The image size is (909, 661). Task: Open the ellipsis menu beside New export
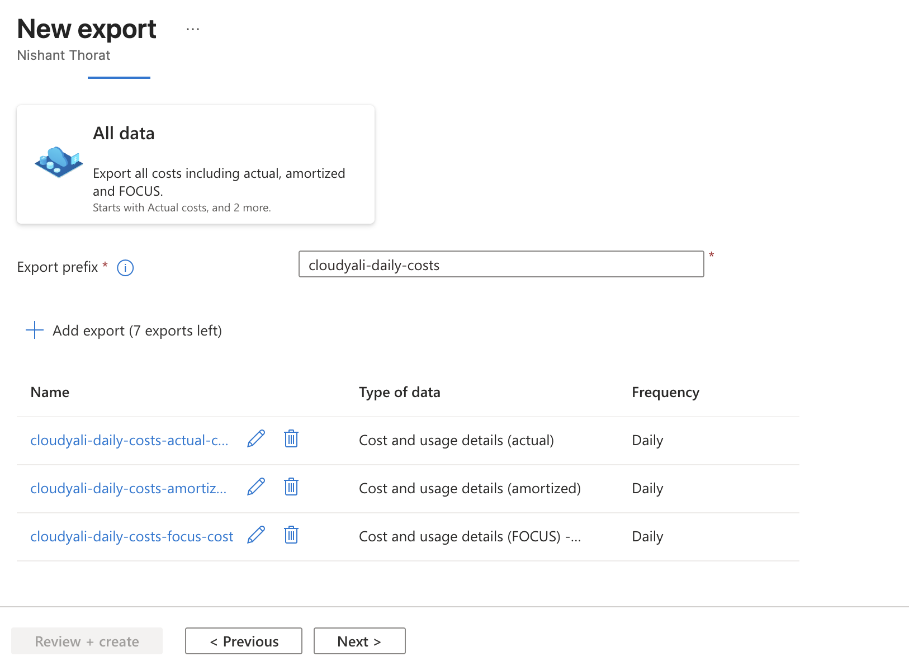(192, 29)
